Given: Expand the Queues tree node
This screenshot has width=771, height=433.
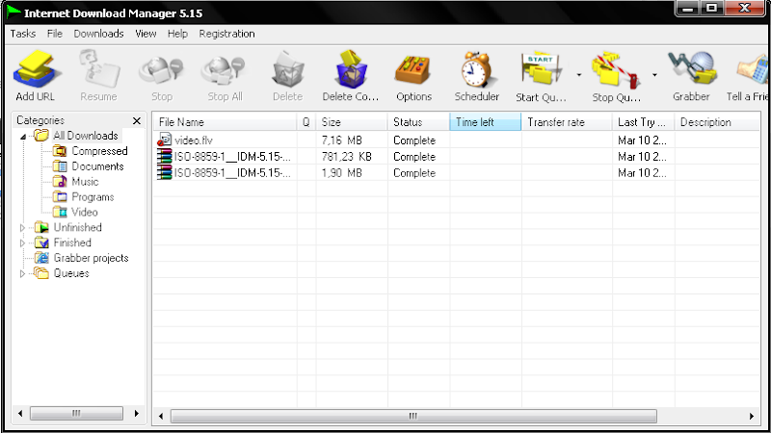Looking at the screenshot, I should point(22,273).
